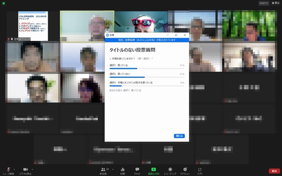Open the polls (投票) icon in toolbar
The width and height of the screenshot is (282, 176).
(x=122, y=170)
